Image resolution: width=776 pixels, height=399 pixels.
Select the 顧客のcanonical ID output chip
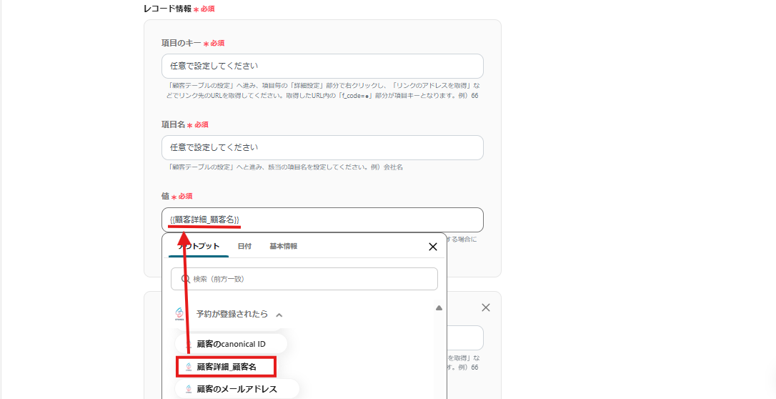point(231,344)
